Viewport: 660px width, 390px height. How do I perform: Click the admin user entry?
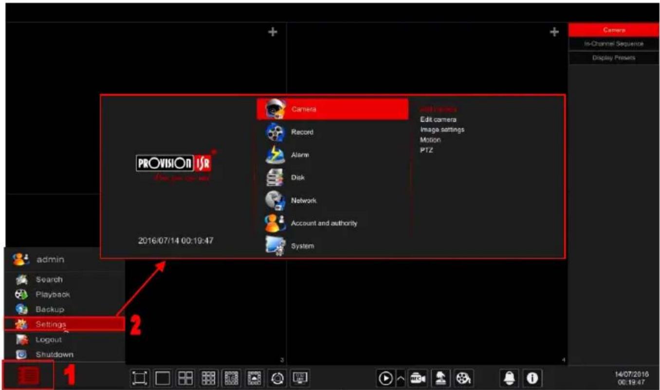pos(65,260)
